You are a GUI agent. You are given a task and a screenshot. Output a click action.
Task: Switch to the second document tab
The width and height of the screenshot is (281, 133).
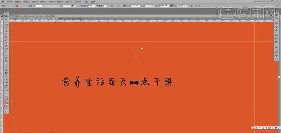pos(70,19)
